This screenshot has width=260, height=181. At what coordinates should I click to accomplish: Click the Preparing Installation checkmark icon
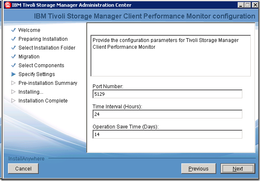[13, 39]
